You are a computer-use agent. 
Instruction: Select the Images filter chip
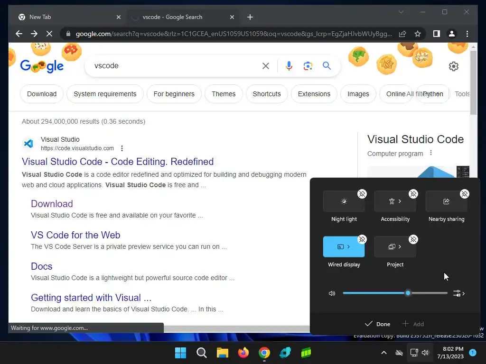point(358,94)
